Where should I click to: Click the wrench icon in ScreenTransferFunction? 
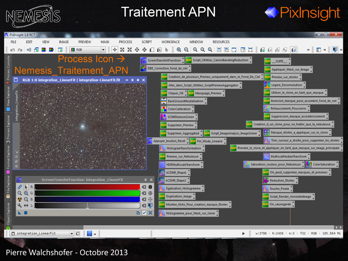[x=19, y=205]
